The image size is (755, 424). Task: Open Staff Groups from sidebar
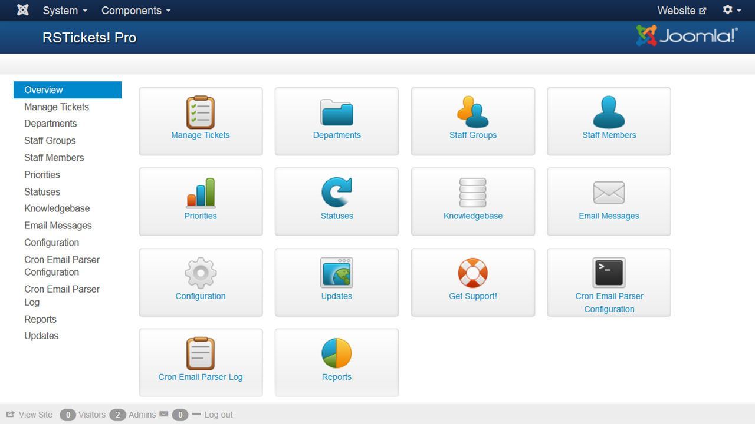[50, 141]
